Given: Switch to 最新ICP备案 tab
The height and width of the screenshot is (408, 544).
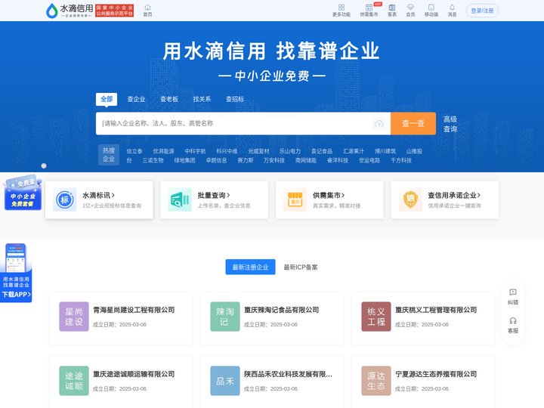Looking at the screenshot, I should (x=301, y=267).
